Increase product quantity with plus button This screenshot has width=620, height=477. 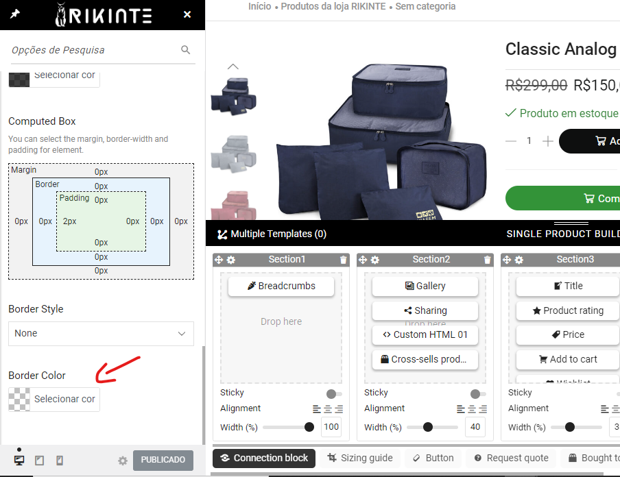[547, 141]
